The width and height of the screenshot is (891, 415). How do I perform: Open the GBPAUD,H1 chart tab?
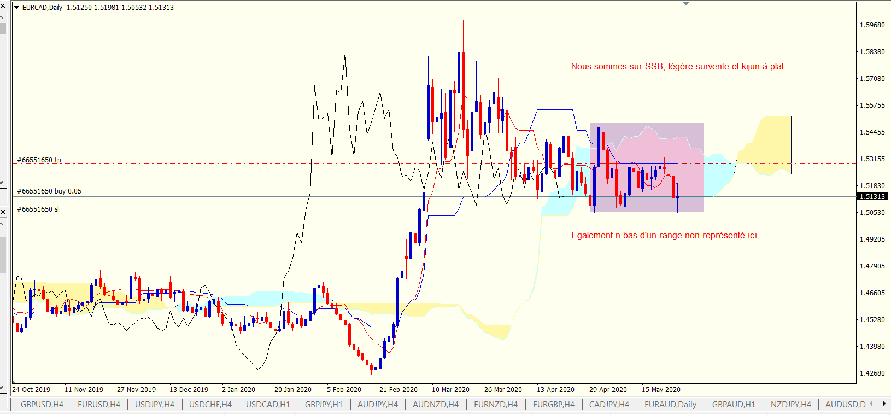[x=733, y=405]
